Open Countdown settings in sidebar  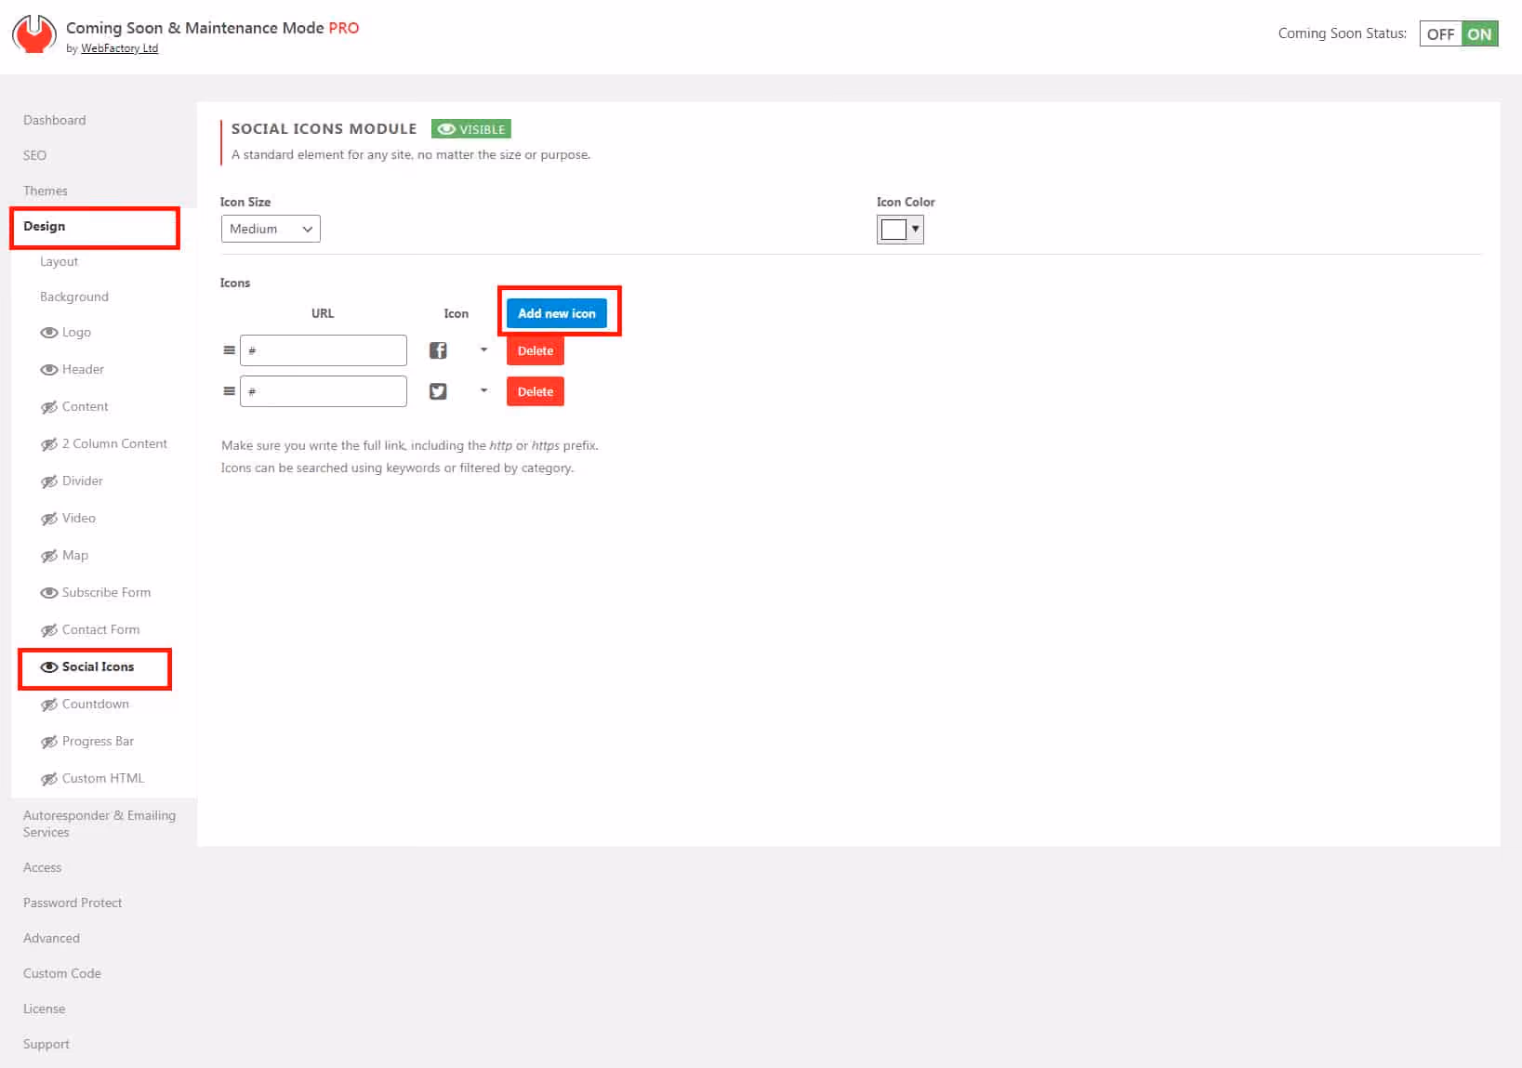pos(96,704)
